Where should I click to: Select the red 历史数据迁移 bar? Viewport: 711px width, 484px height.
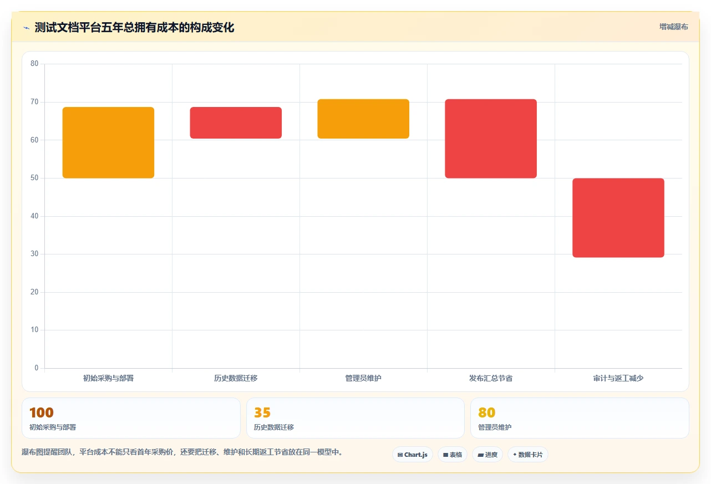236,123
